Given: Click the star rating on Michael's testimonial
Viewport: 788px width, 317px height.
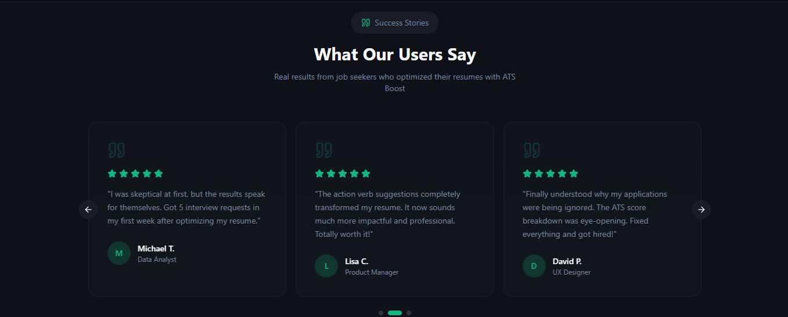Looking at the screenshot, I should coord(135,174).
